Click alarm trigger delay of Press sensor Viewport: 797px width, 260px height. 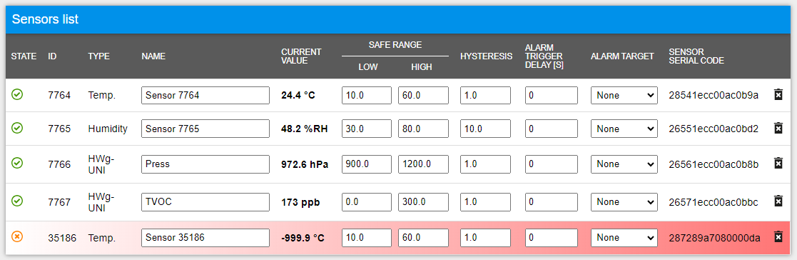click(x=552, y=164)
